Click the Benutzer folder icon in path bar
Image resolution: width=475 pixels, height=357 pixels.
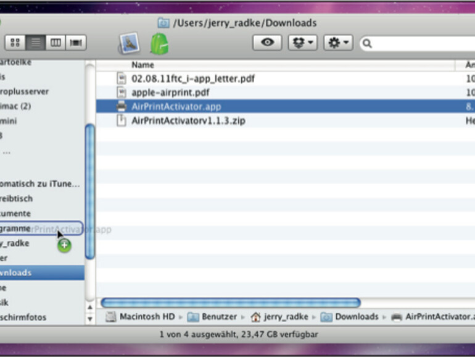coord(193,317)
